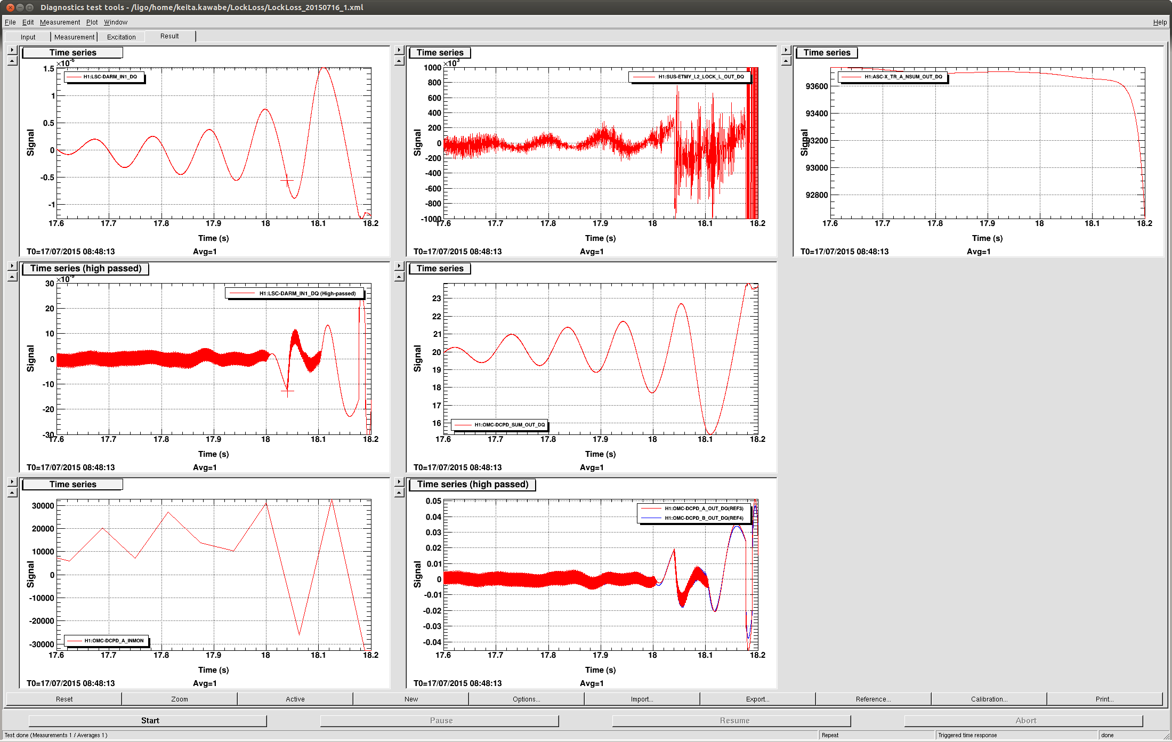Click the Import... button

(x=642, y=699)
